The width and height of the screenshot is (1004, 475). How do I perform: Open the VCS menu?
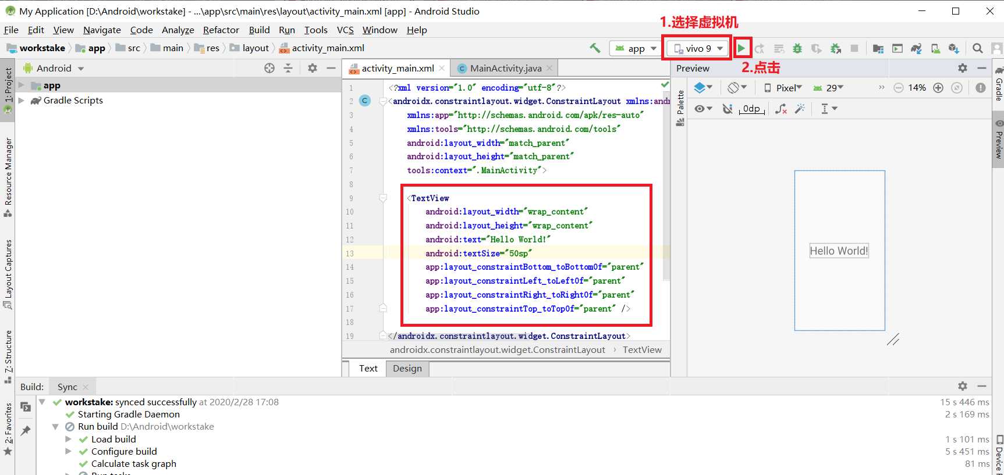tap(345, 30)
